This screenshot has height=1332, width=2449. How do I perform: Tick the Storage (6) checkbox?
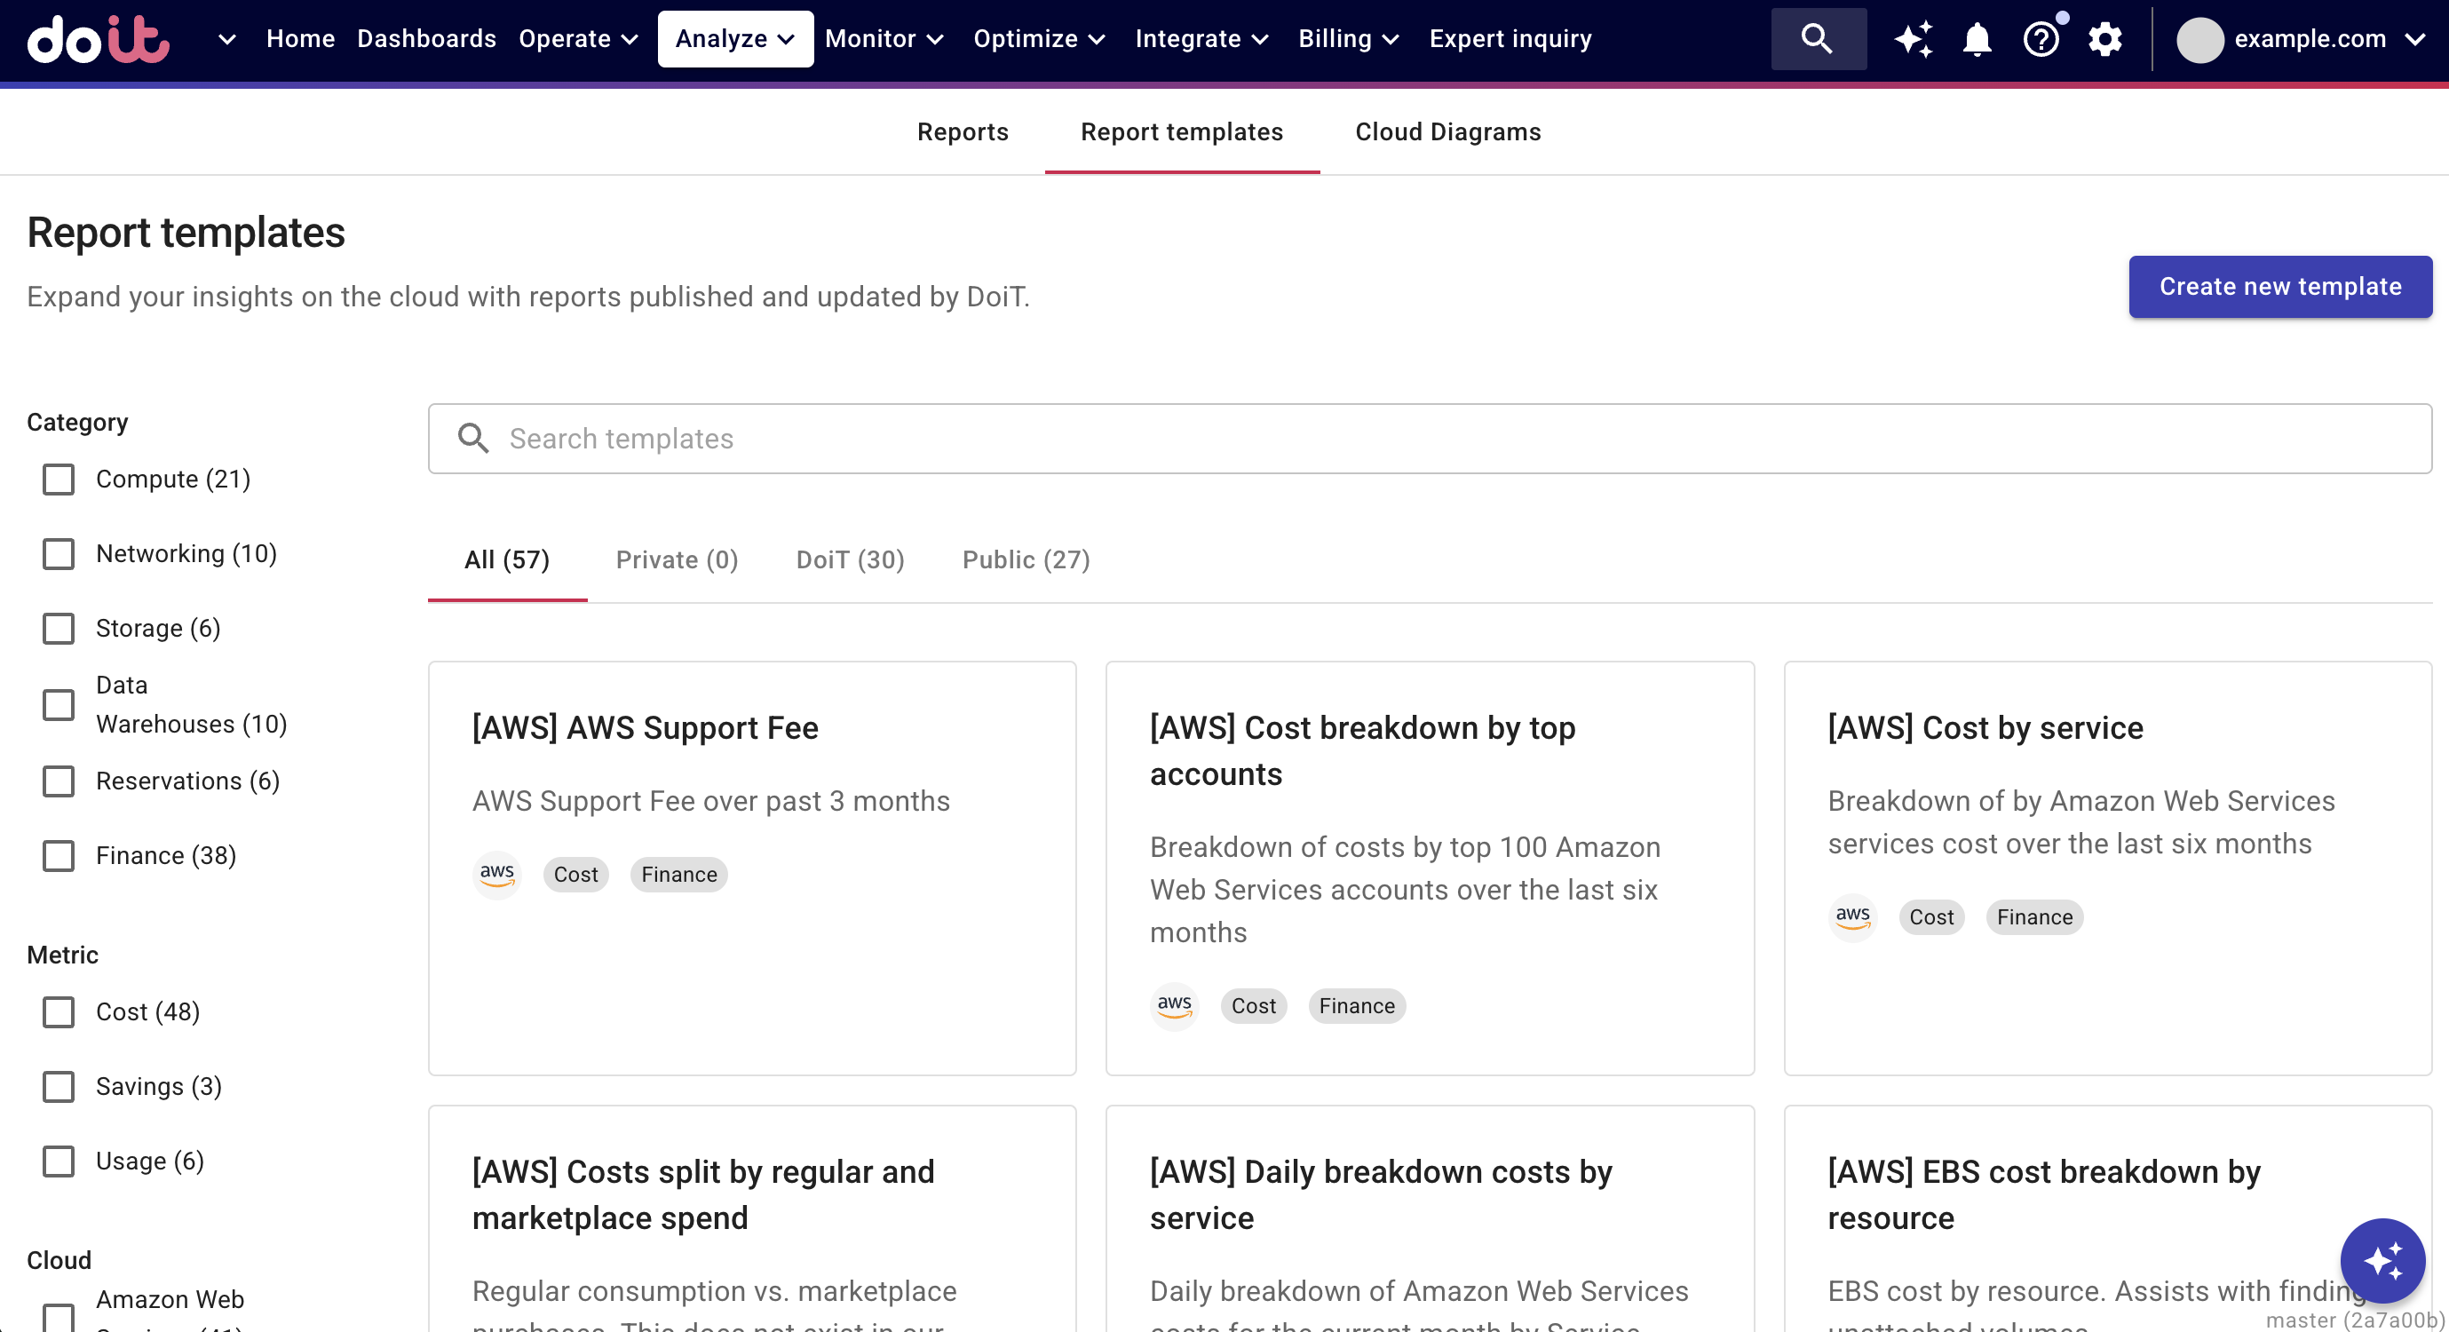[x=59, y=629]
